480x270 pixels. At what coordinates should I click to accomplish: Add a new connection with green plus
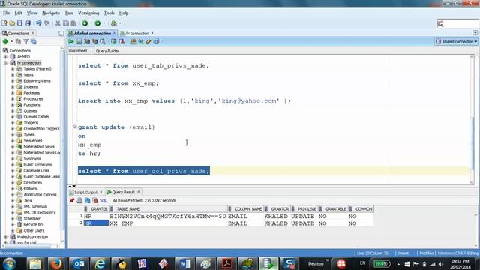[x=5, y=42]
